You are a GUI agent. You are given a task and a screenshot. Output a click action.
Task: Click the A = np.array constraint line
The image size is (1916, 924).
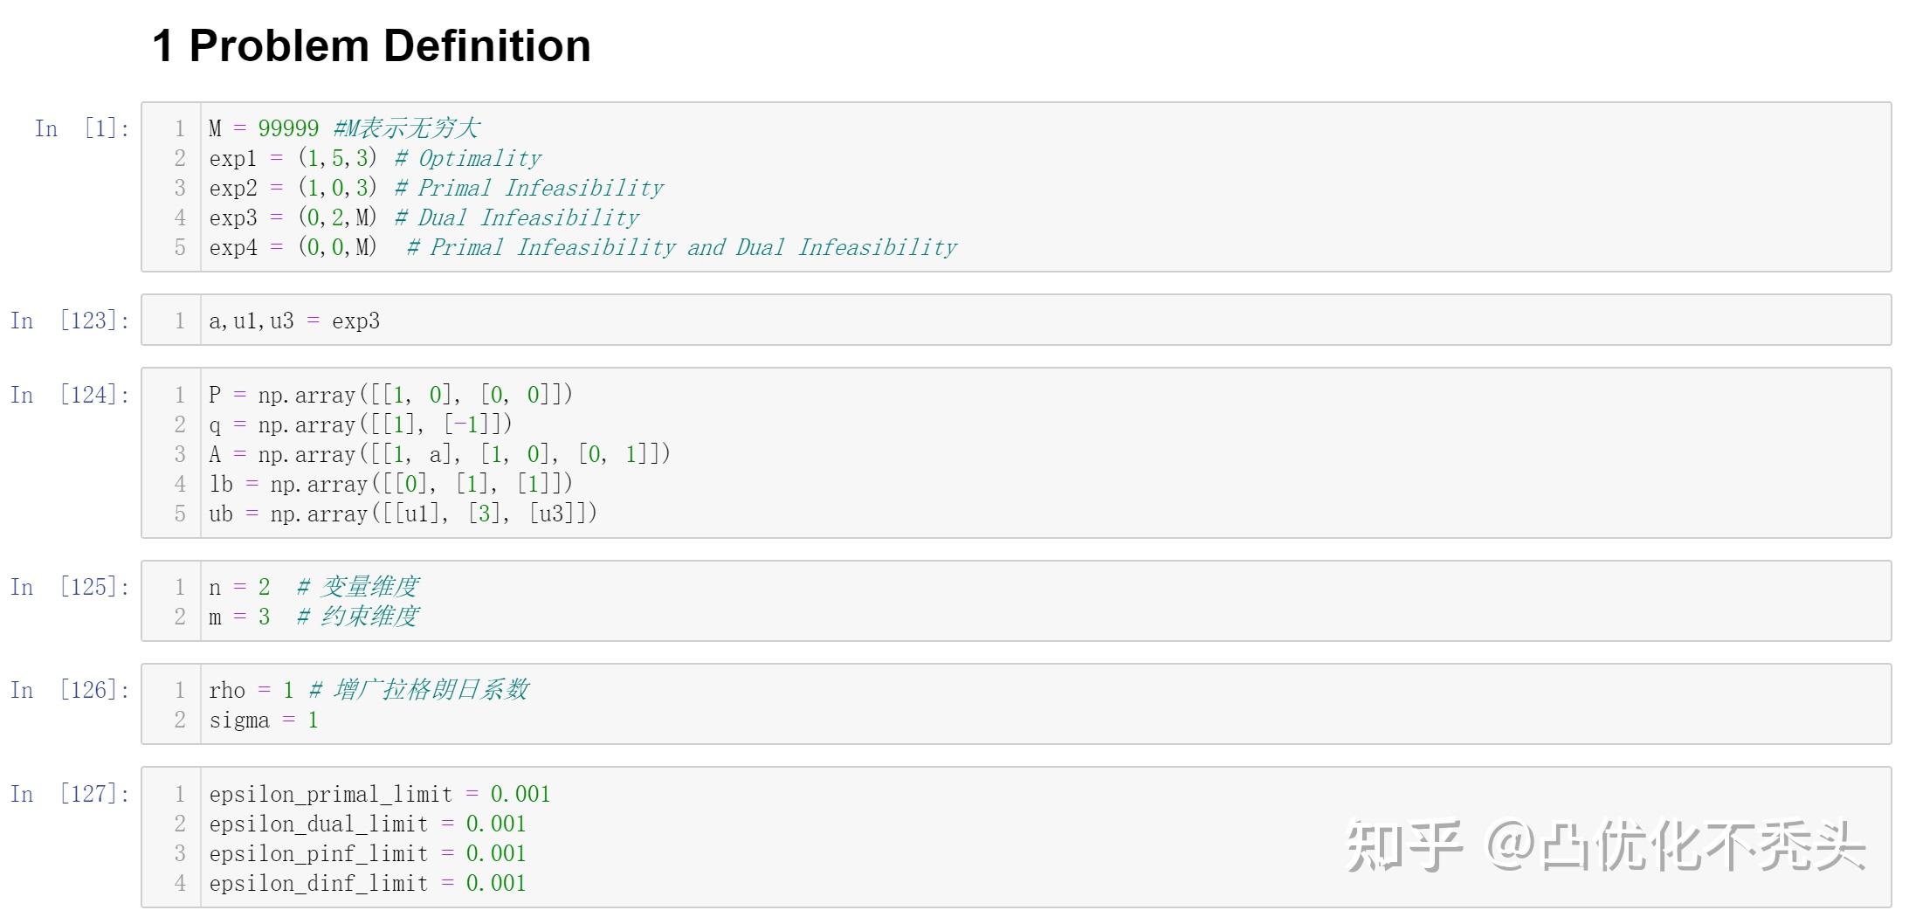tap(439, 454)
